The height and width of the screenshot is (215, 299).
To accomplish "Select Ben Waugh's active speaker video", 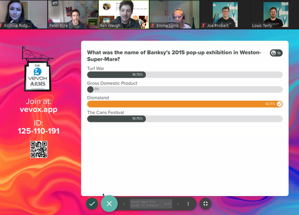I will pyautogui.click(x=123, y=14).
